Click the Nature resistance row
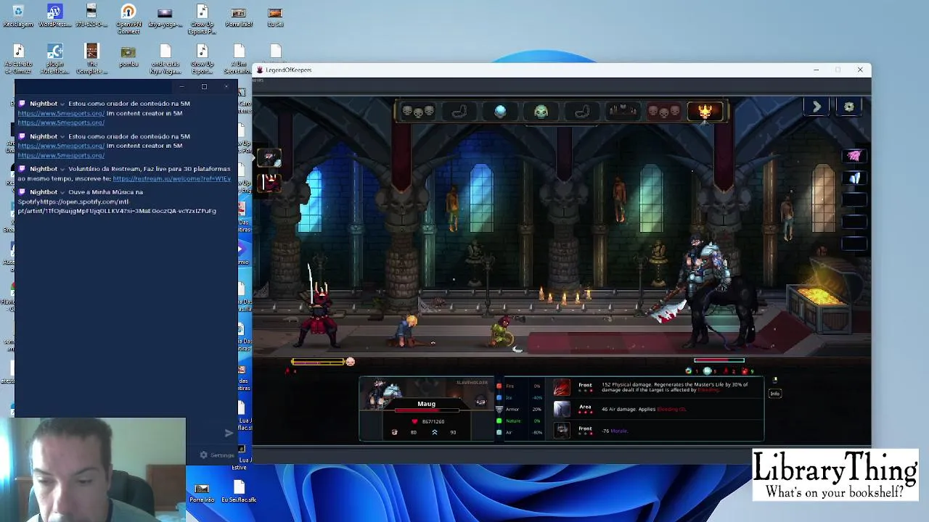 (519, 420)
